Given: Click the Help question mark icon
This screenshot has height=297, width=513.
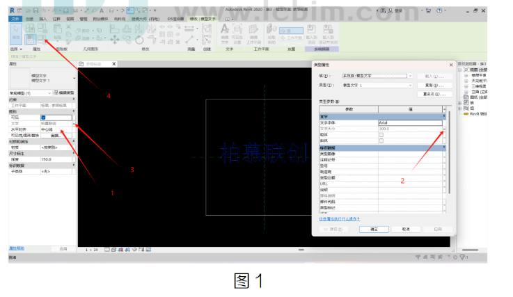Looking at the screenshot, I should (439, 11).
